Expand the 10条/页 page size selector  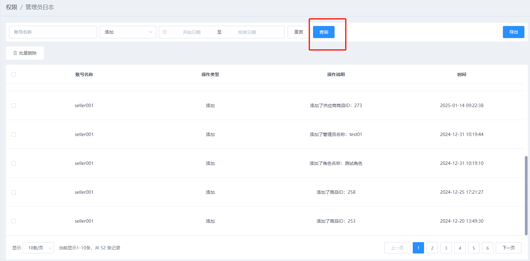click(x=38, y=248)
